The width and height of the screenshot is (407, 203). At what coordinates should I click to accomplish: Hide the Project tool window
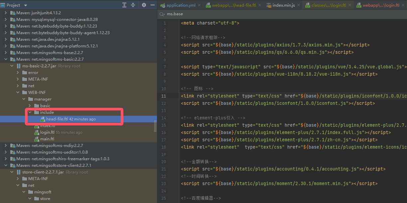[152, 5]
